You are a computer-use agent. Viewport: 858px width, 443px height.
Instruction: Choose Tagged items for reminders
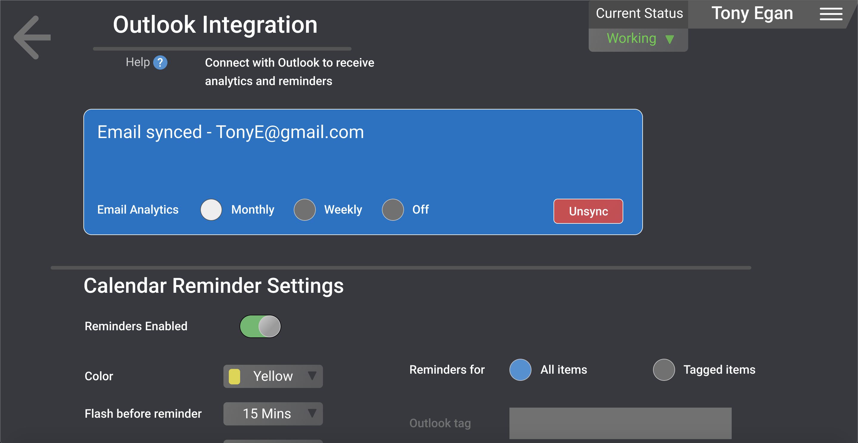coord(664,370)
